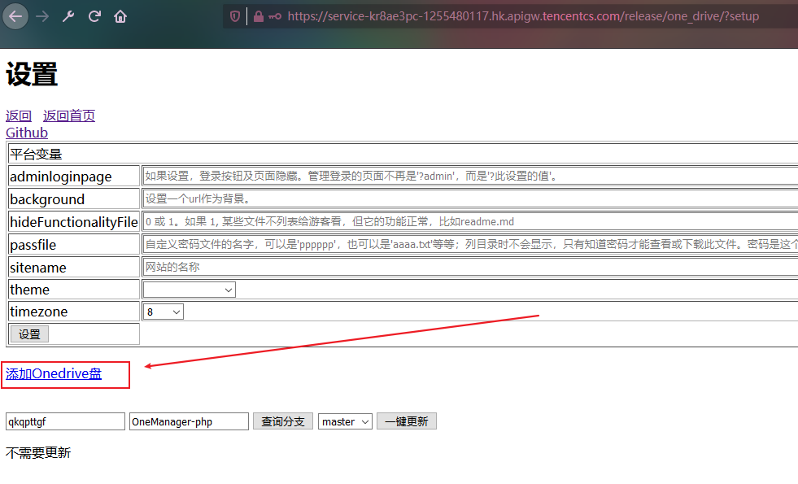Click the adminloginpage label cell

74,176
